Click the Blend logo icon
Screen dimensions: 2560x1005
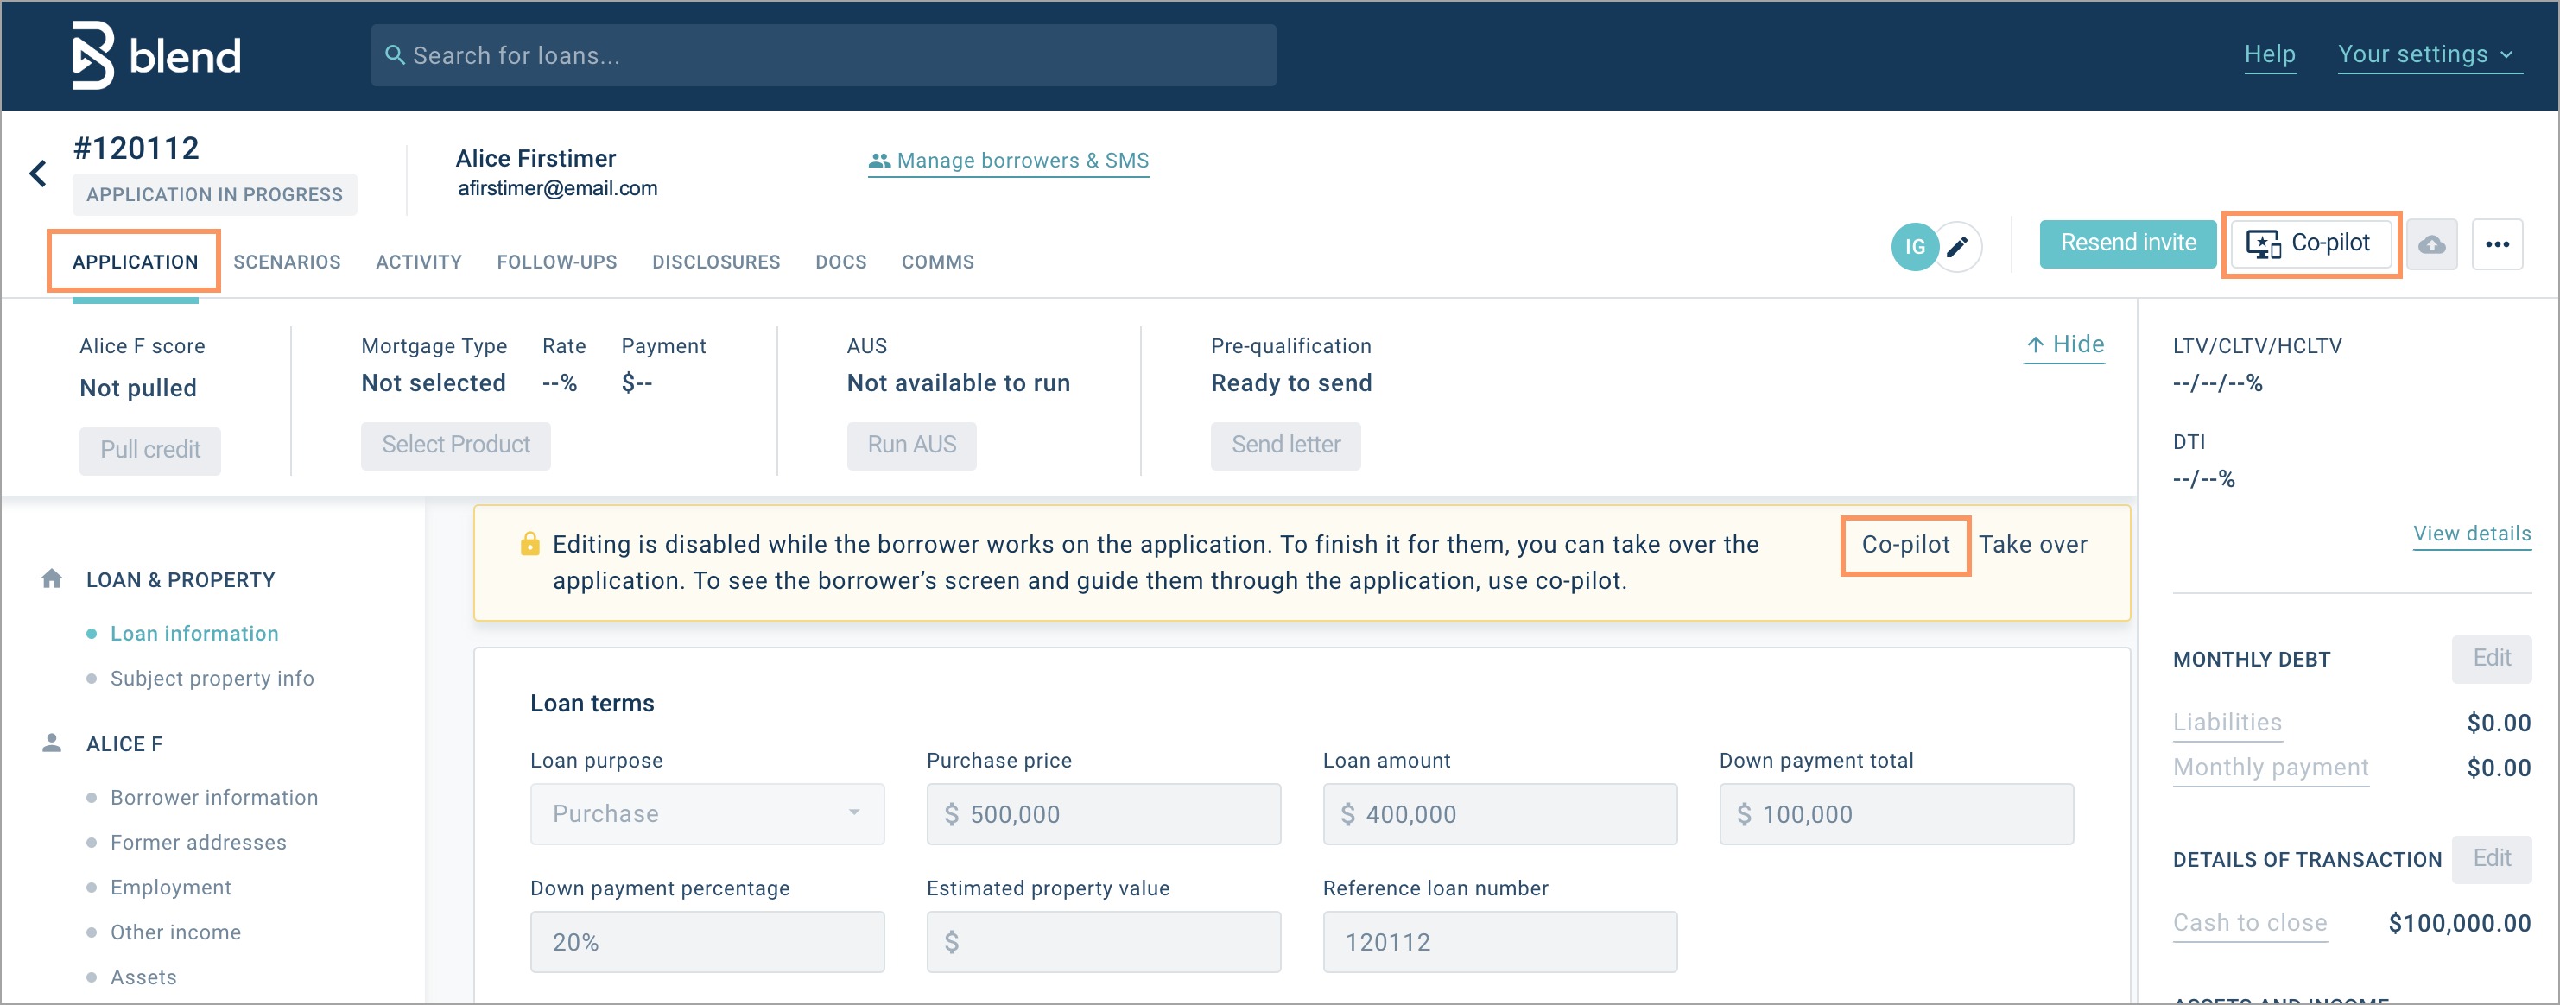(x=93, y=54)
